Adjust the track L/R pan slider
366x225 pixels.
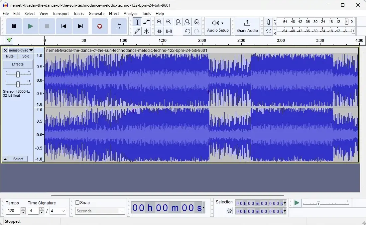18,84
